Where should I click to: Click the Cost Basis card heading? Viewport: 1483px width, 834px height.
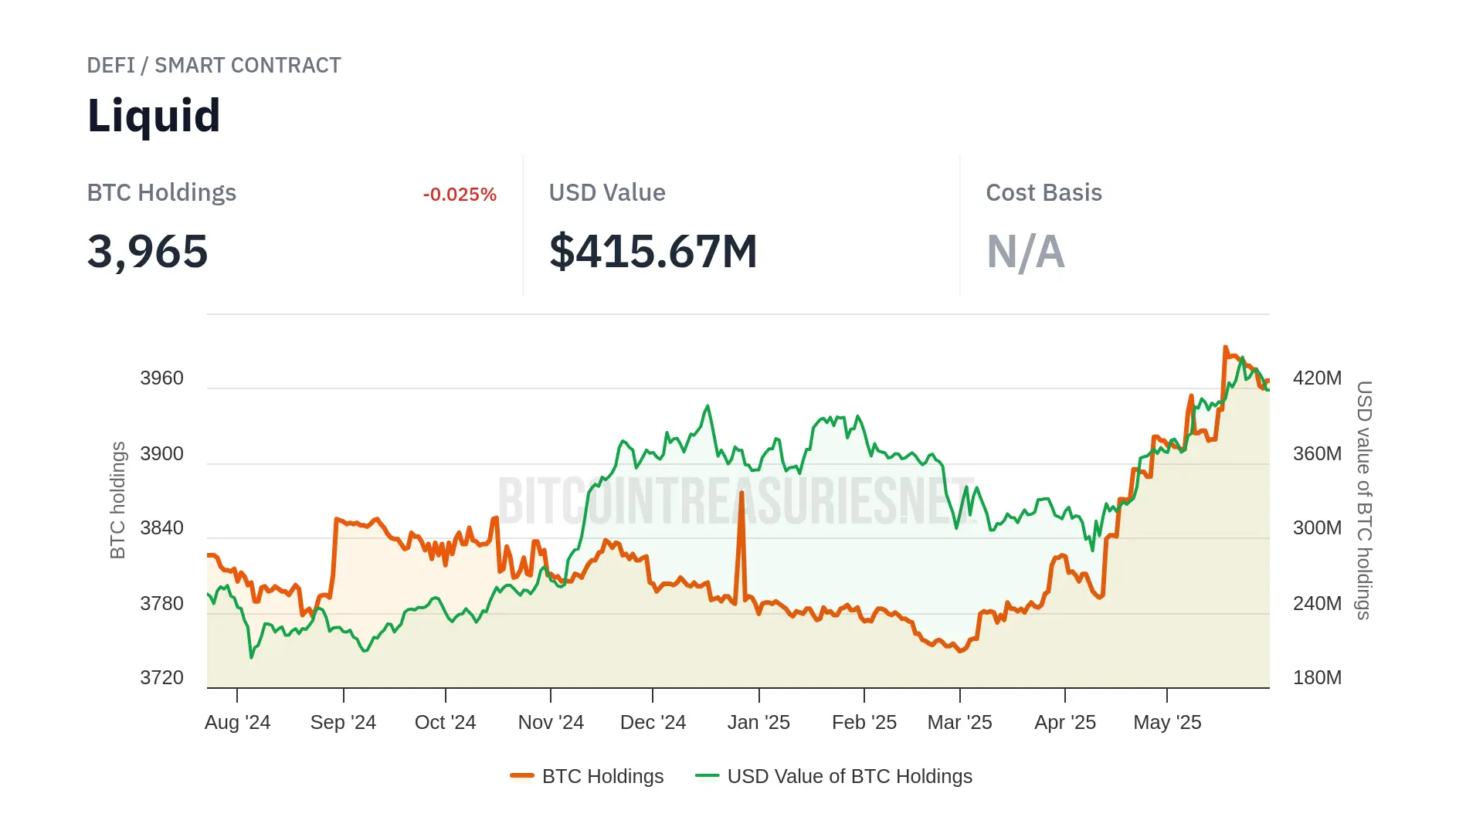click(x=1044, y=193)
